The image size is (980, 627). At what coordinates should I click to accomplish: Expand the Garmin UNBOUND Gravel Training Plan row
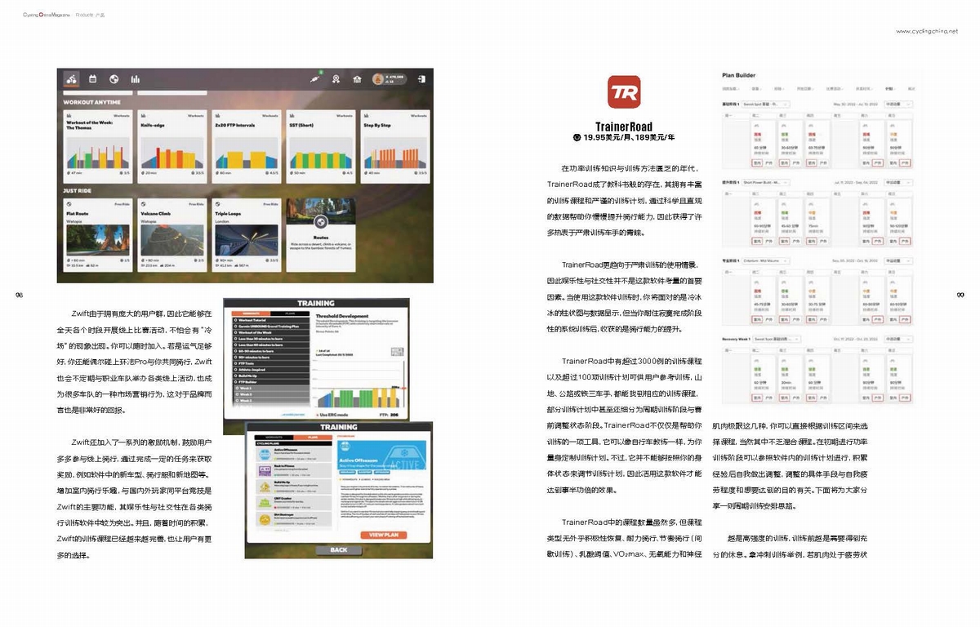271,326
